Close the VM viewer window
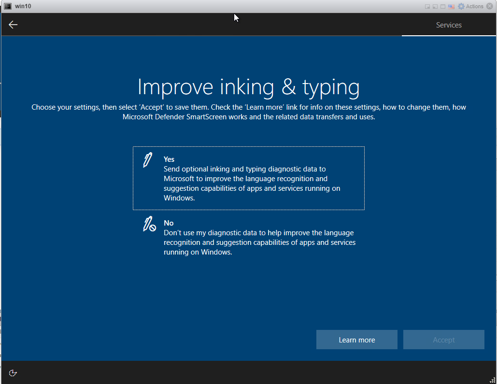This screenshot has width=497, height=384. pos(489,6)
